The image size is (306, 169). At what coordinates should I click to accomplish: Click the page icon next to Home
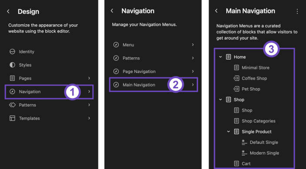tap(229, 57)
